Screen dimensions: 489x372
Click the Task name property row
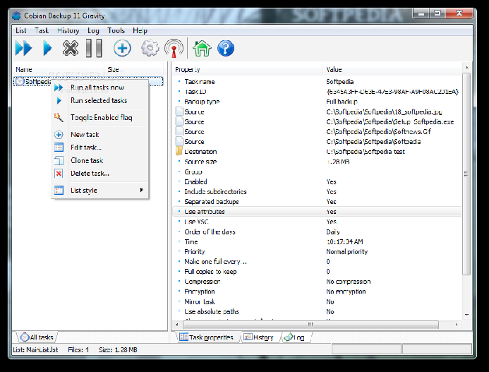[x=317, y=82]
